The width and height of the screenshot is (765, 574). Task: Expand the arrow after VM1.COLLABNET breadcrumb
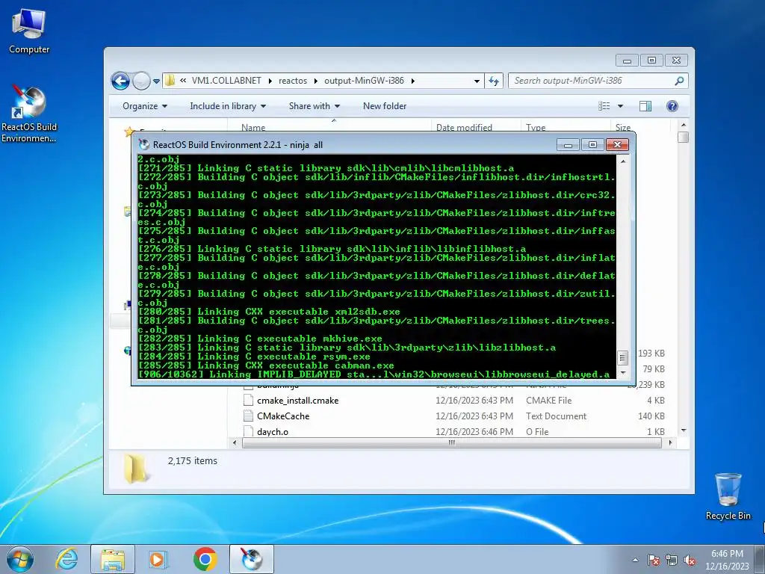(x=270, y=81)
